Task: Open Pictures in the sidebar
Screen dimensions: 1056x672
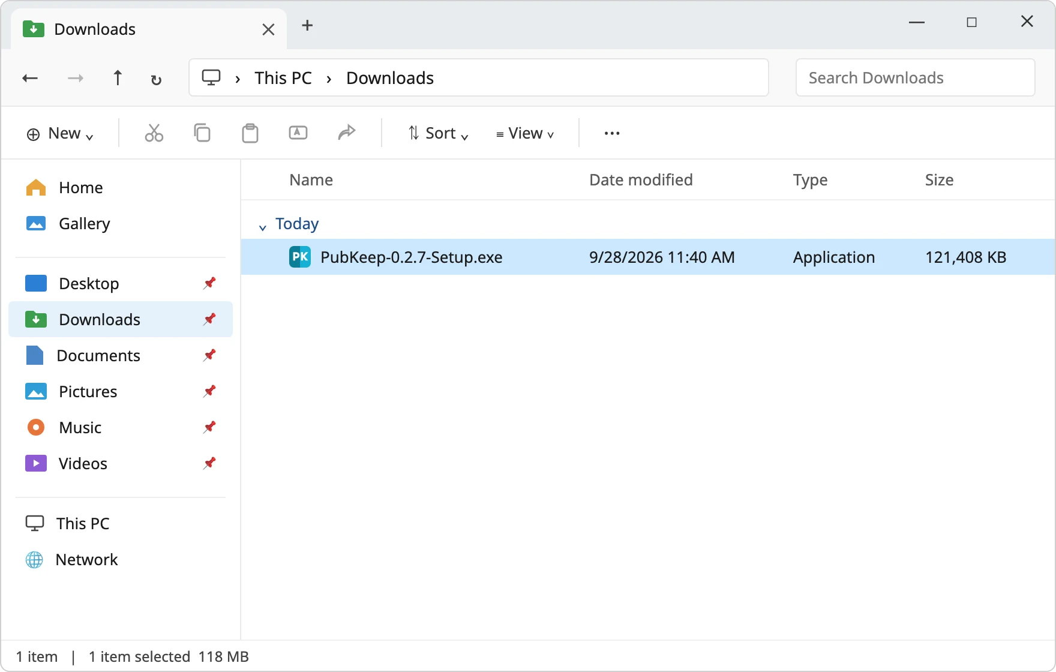Action: click(x=121, y=391)
